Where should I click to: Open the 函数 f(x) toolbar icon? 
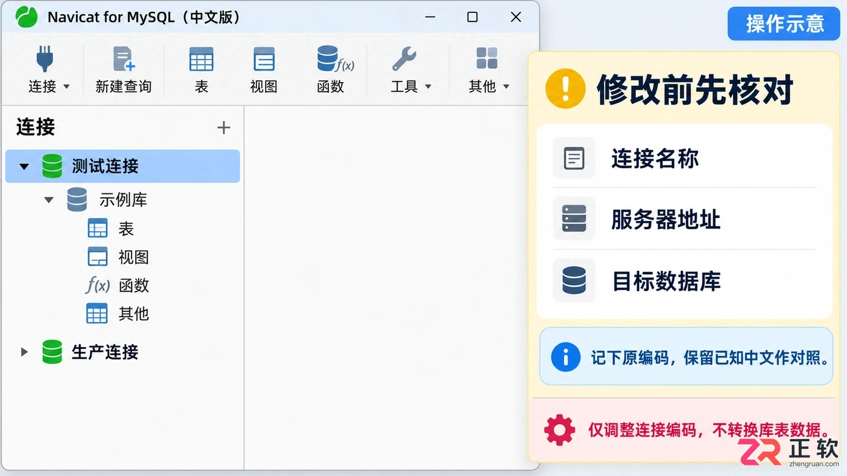pos(334,59)
